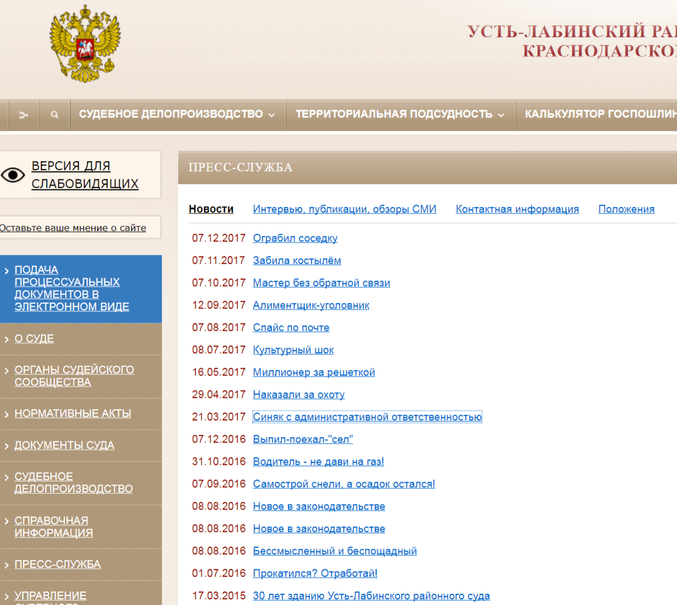Open article Миллионер за решеткой
Screen dimensions: 677x605
pyautogui.click(x=314, y=372)
